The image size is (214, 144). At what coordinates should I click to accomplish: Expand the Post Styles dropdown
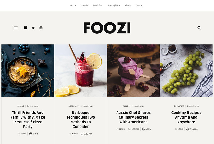(x=114, y=5)
